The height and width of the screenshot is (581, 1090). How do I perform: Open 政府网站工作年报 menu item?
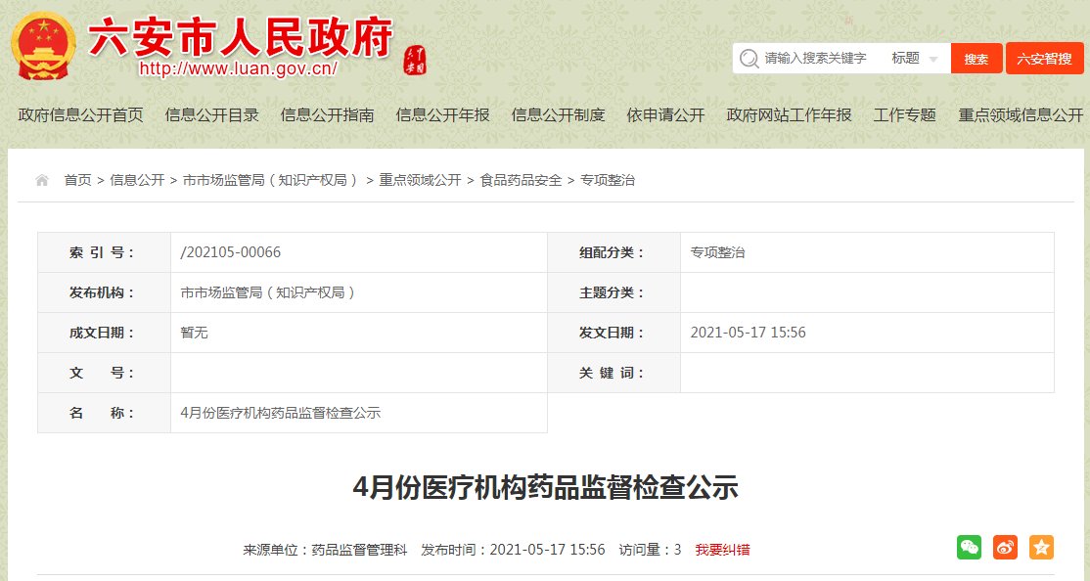(789, 115)
